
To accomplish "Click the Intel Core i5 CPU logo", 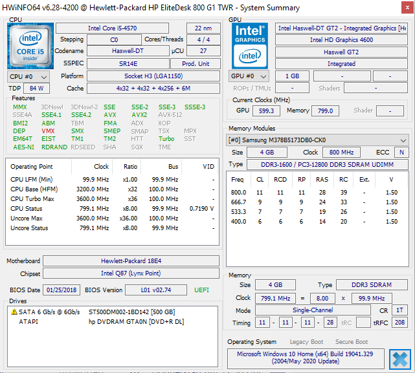I will (30, 46).
